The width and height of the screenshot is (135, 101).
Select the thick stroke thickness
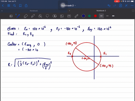pyautogui.click(x=113, y=16)
